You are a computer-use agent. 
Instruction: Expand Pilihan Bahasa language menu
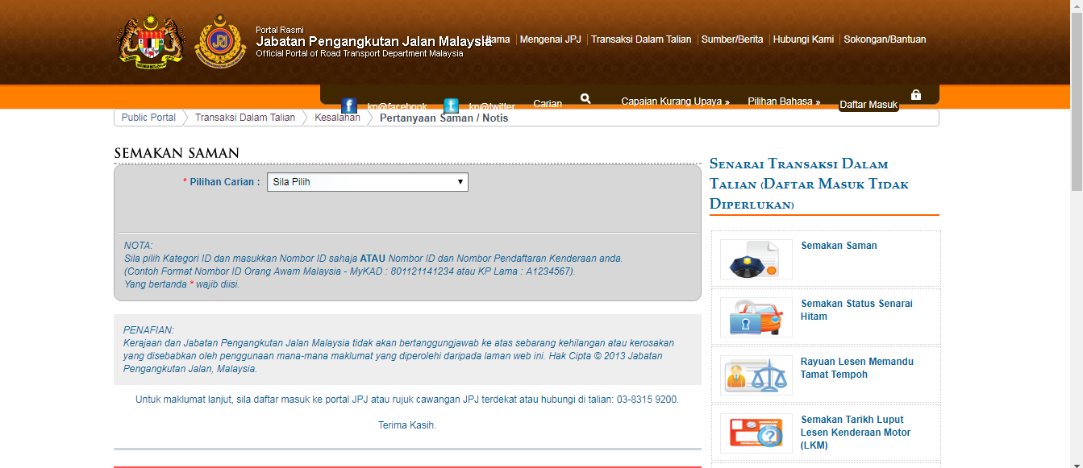click(783, 101)
